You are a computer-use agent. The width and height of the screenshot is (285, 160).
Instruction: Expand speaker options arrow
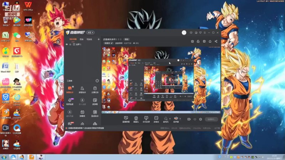click(180, 119)
